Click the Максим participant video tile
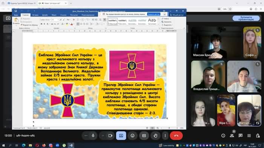 click(216, 43)
